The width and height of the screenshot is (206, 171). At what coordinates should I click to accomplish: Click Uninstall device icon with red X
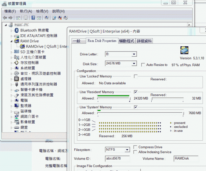60,18
